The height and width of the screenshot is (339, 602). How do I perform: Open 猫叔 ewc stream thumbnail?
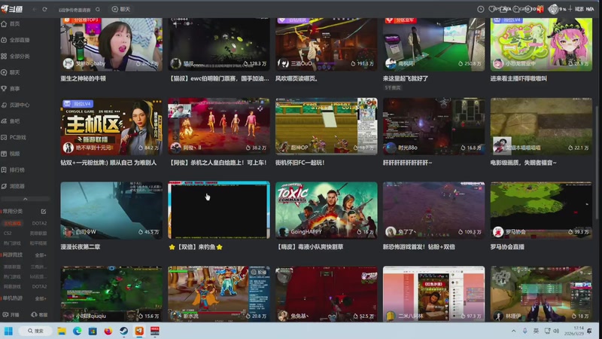pos(219,44)
